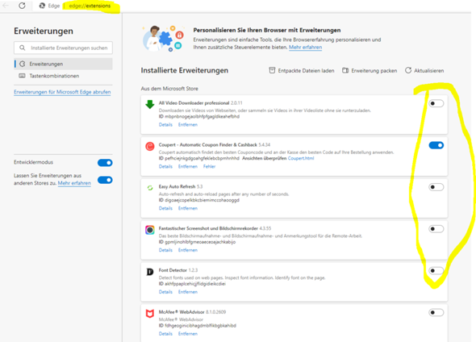
Task: Click Entpackte Dateien laden button
Action: pyautogui.click(x=302, y=70)
